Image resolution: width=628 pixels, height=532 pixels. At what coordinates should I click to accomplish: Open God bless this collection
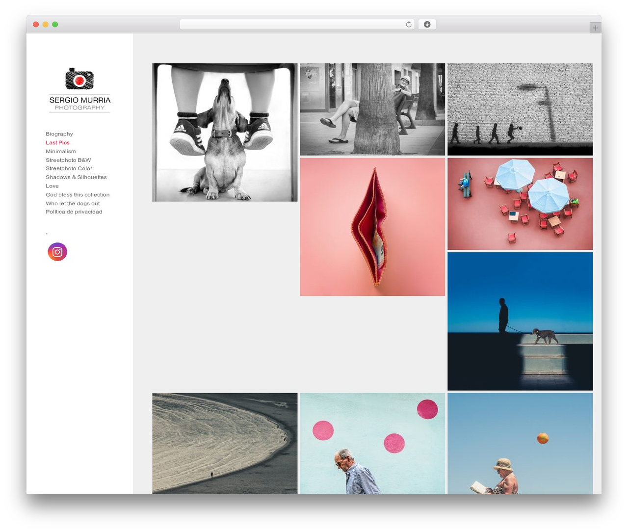pos(78,195)
